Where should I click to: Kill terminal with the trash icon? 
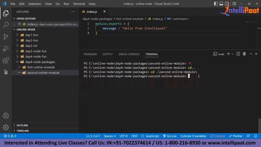[x=244, y=54]
